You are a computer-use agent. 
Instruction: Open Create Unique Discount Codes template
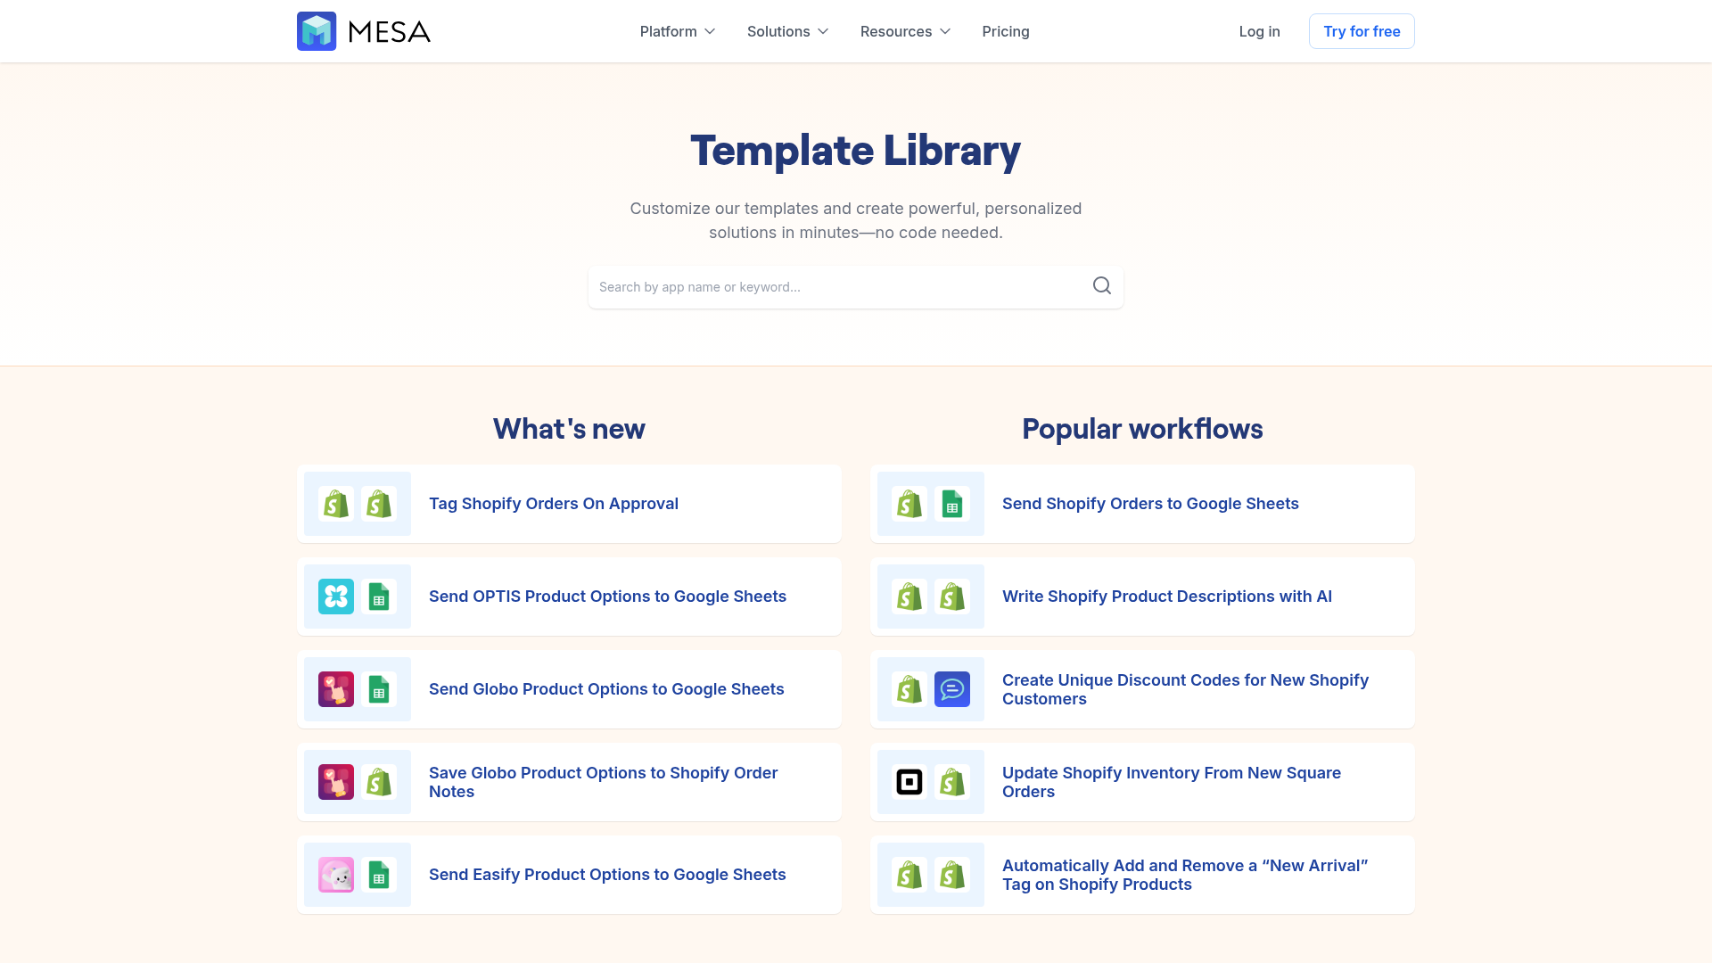coord(1142,689)
